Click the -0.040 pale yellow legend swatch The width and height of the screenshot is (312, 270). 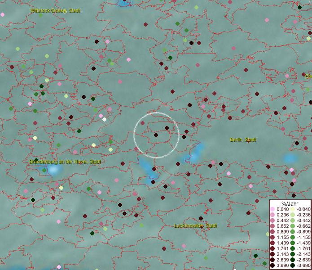pyautogui.click(x=293, y=209)
